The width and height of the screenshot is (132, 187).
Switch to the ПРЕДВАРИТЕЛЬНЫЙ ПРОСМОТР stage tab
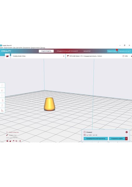pyautogui.click(x=67, y=51)
